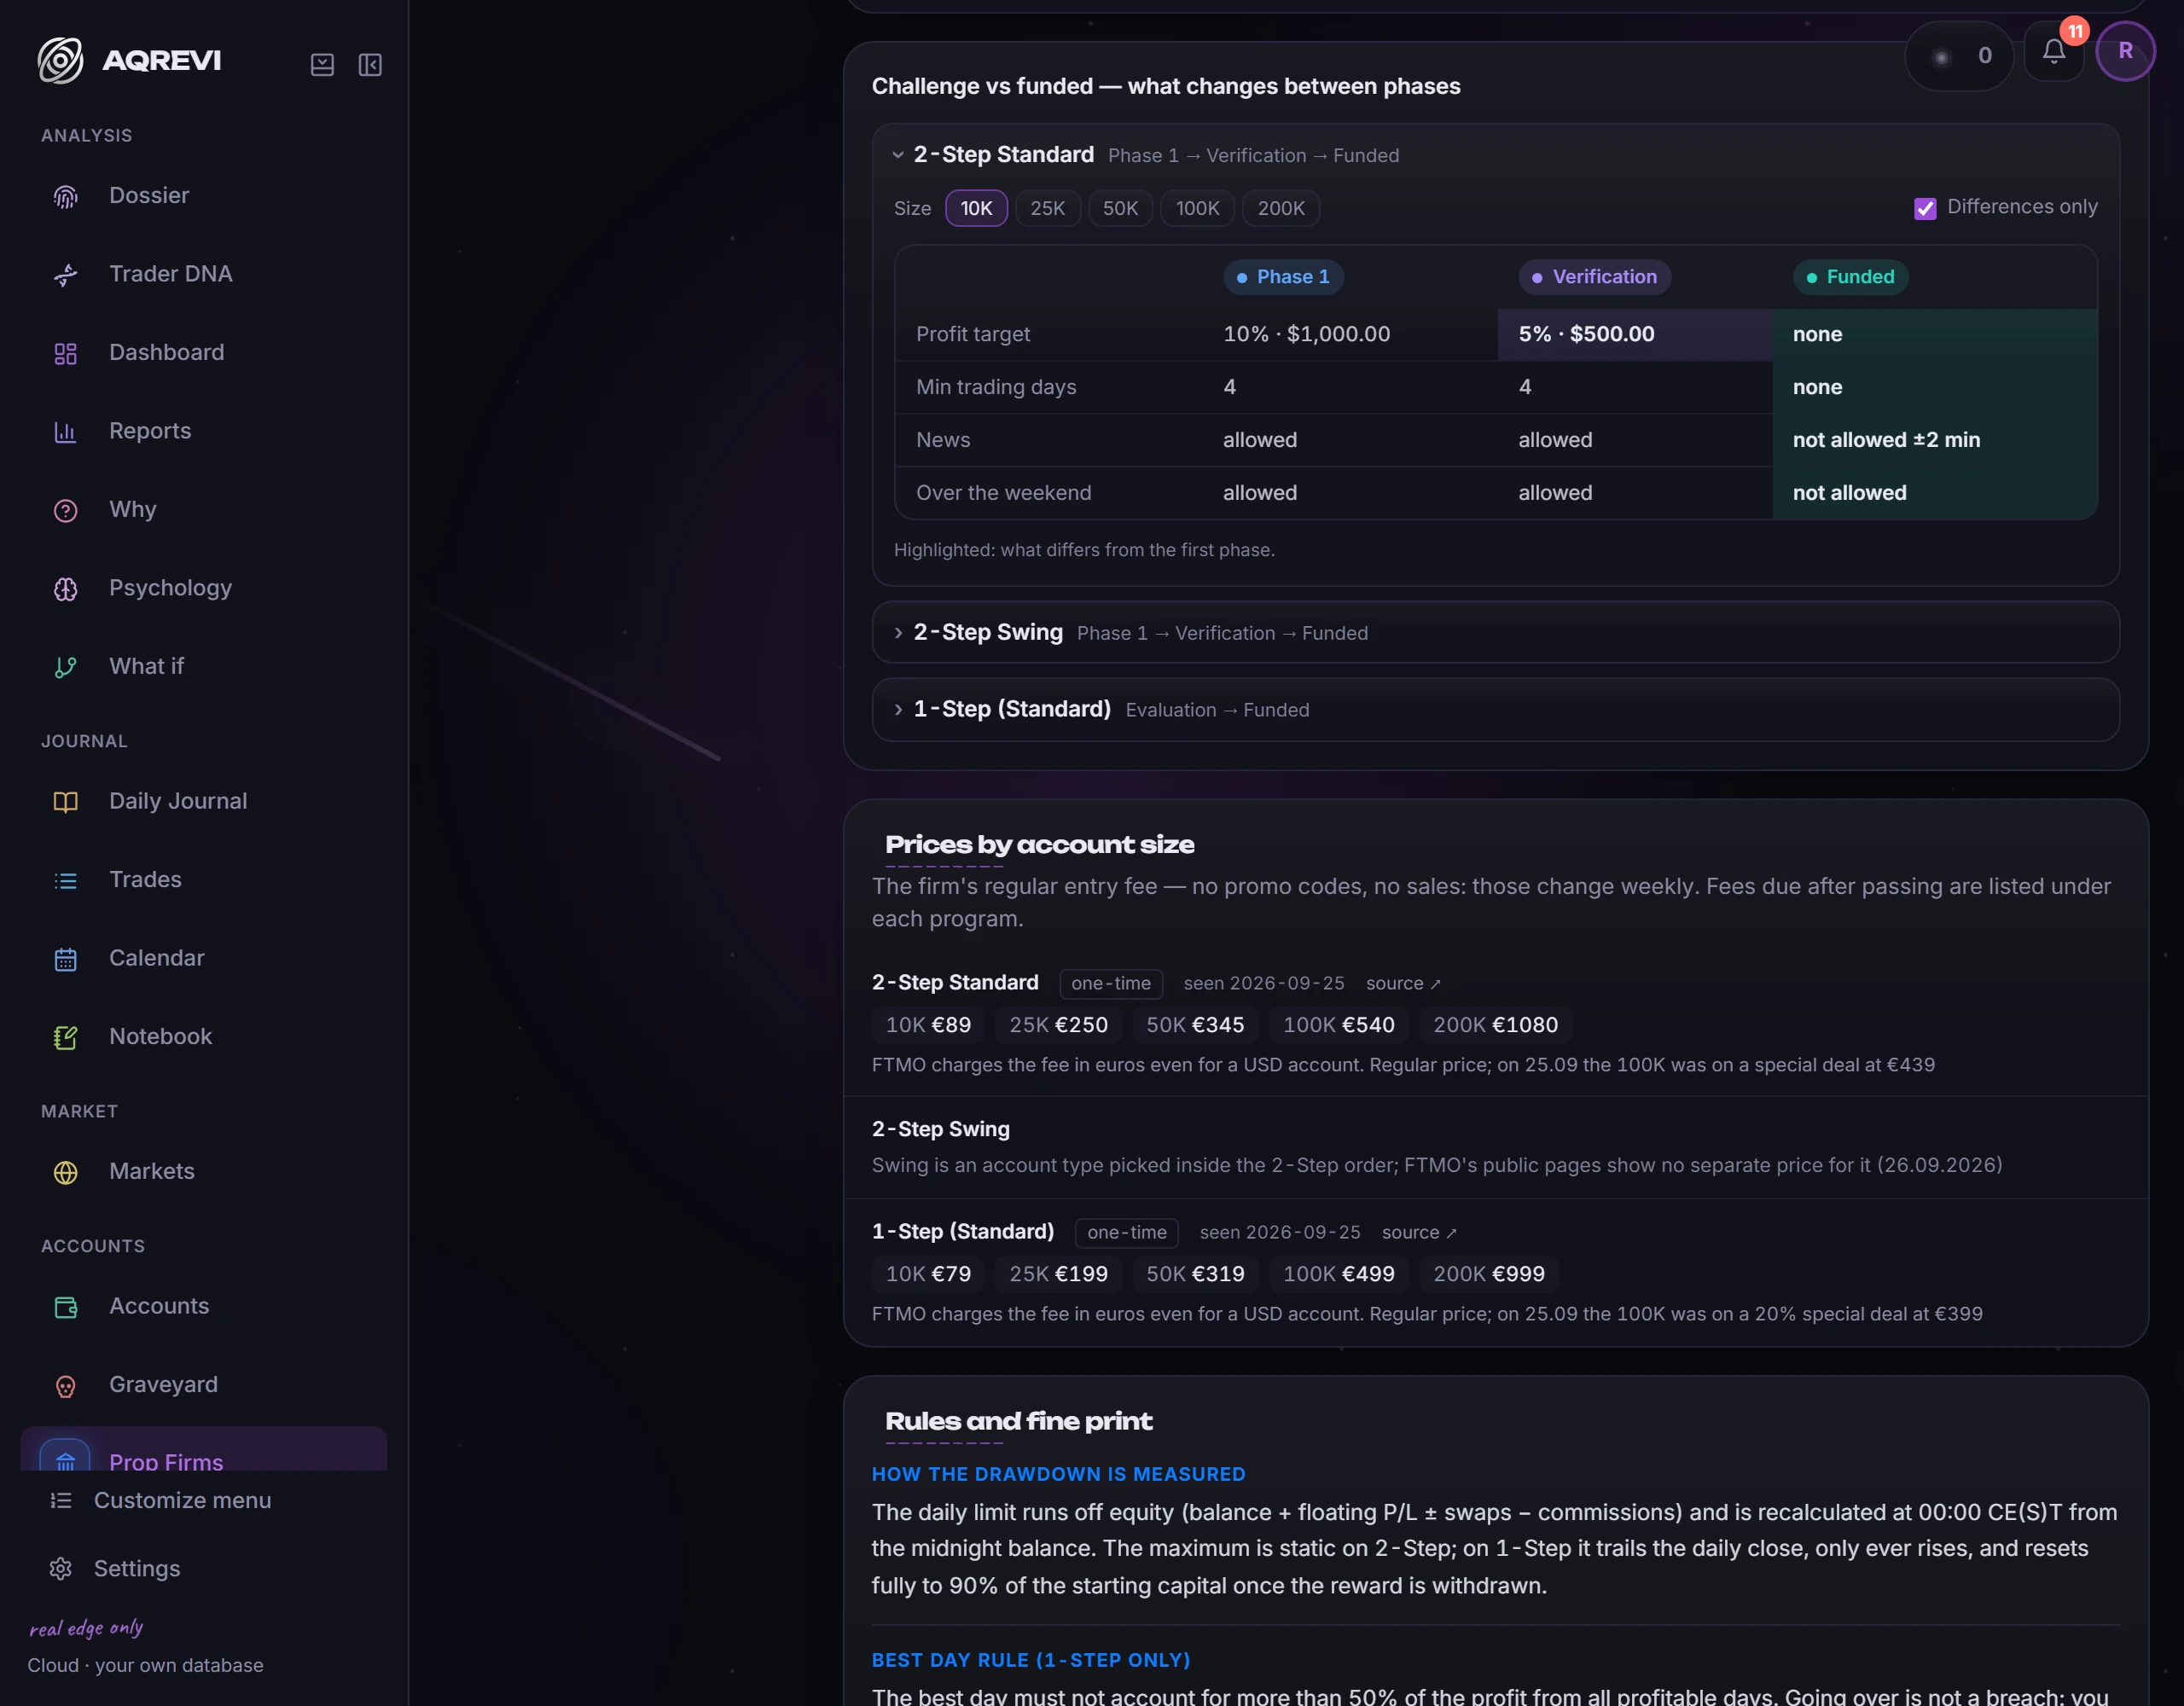Select the 100K size chip

click(1197, 208)
